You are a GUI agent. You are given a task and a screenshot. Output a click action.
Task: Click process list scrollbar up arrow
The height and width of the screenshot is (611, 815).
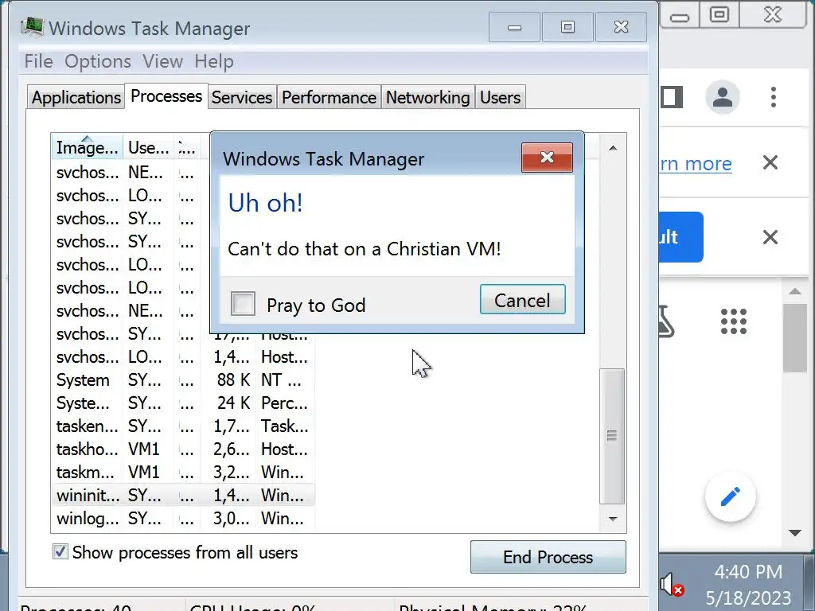point(613,148)
